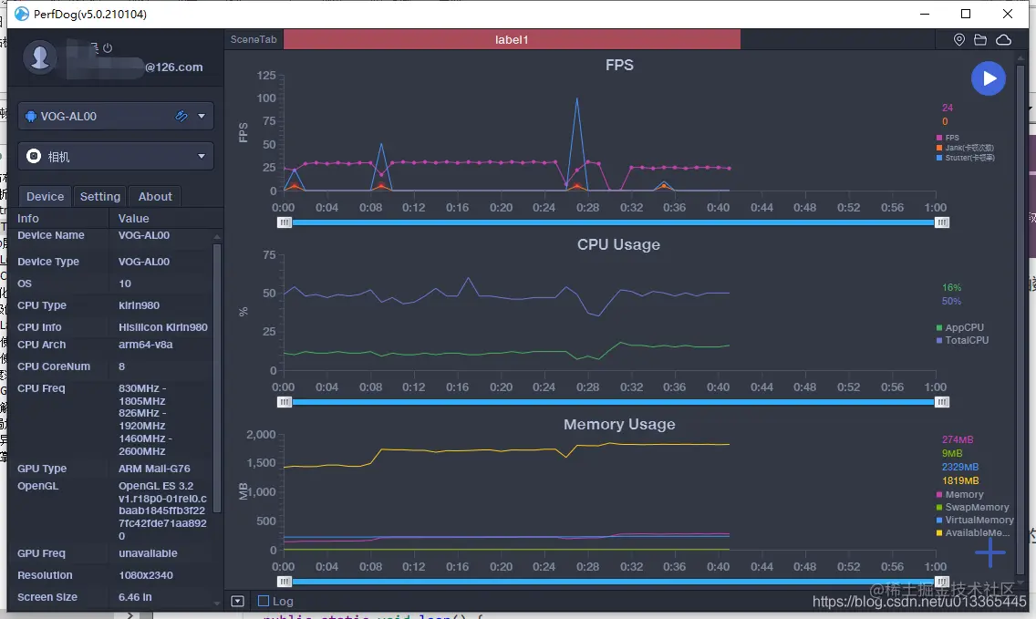The image size is (1036, 619).
Task: Click the location pin icon in top bar
Action: [959, 39]
